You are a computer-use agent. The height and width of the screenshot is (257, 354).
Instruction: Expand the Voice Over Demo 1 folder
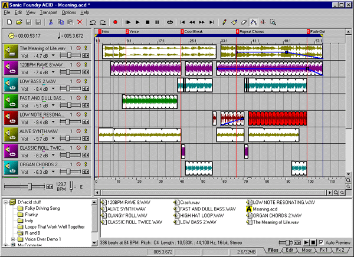click(x=13, y=239)
